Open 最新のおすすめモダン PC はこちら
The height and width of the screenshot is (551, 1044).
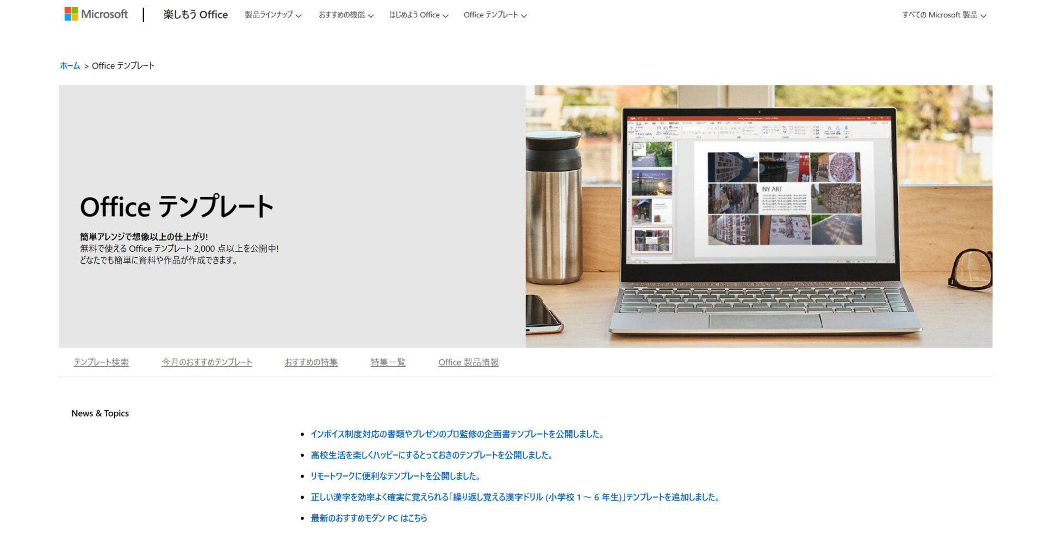pyautogui.click(x=368, y=517)
